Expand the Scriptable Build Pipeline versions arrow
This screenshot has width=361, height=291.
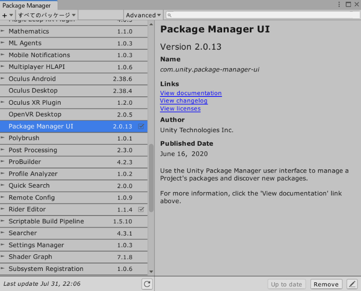click(3, 221)
